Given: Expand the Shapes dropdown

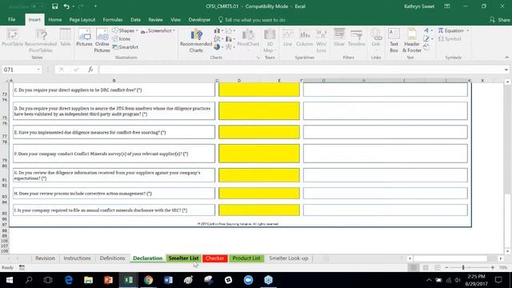Looking at the screenshot, I should (x=137, y=30).
